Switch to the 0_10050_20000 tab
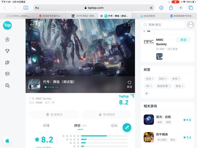This screenshot has width=197, height=148. 16,16
